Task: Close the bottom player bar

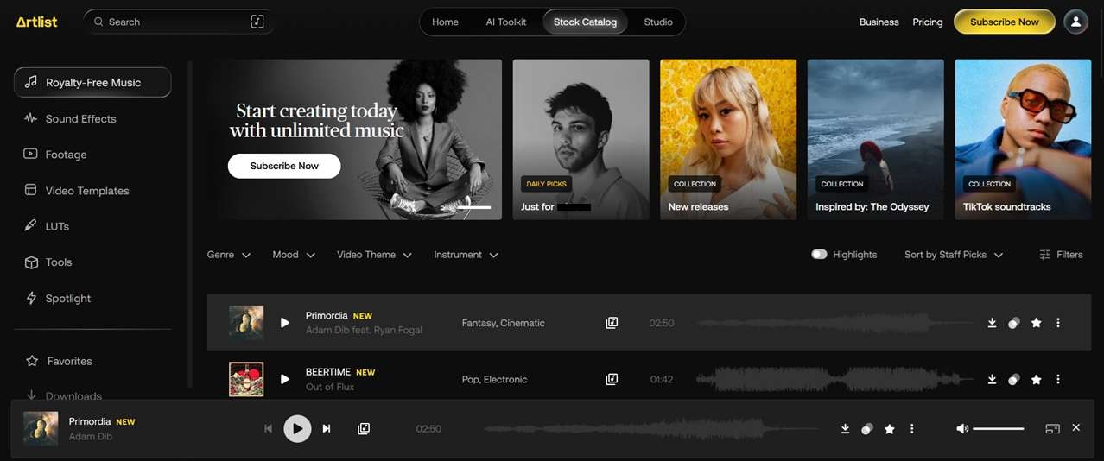Action: click(1076, 427)
